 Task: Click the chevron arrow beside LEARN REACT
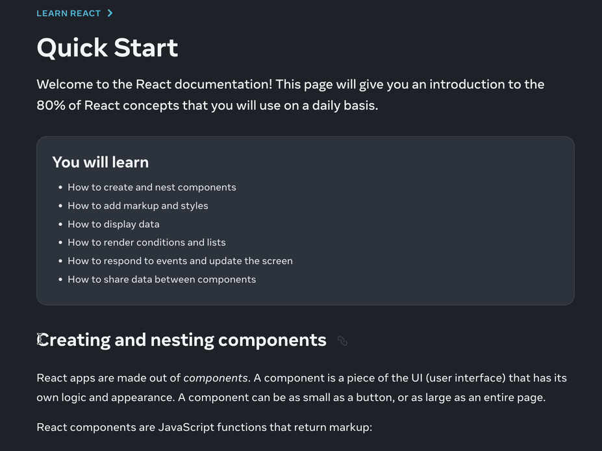click(x=110, y=14)
